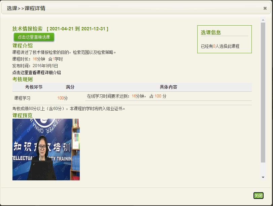Click the 考核规则 section heading

point(23,80)
